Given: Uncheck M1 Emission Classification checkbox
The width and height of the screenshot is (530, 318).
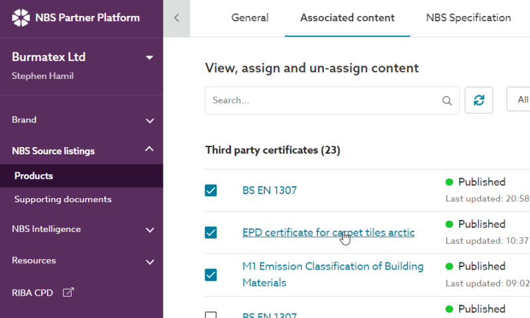Looking at the screenshot, I should pos(211,275).
